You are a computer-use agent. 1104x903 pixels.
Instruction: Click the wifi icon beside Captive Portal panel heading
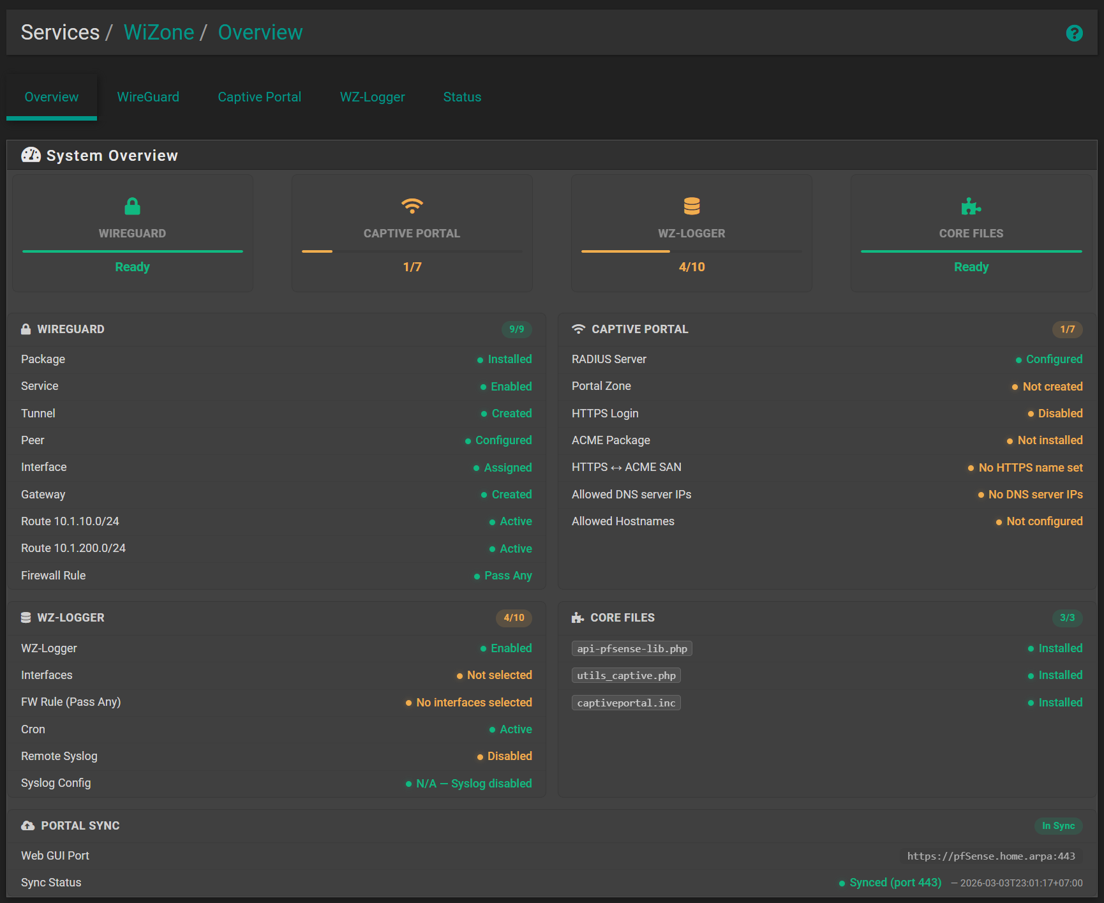point(578,329)
